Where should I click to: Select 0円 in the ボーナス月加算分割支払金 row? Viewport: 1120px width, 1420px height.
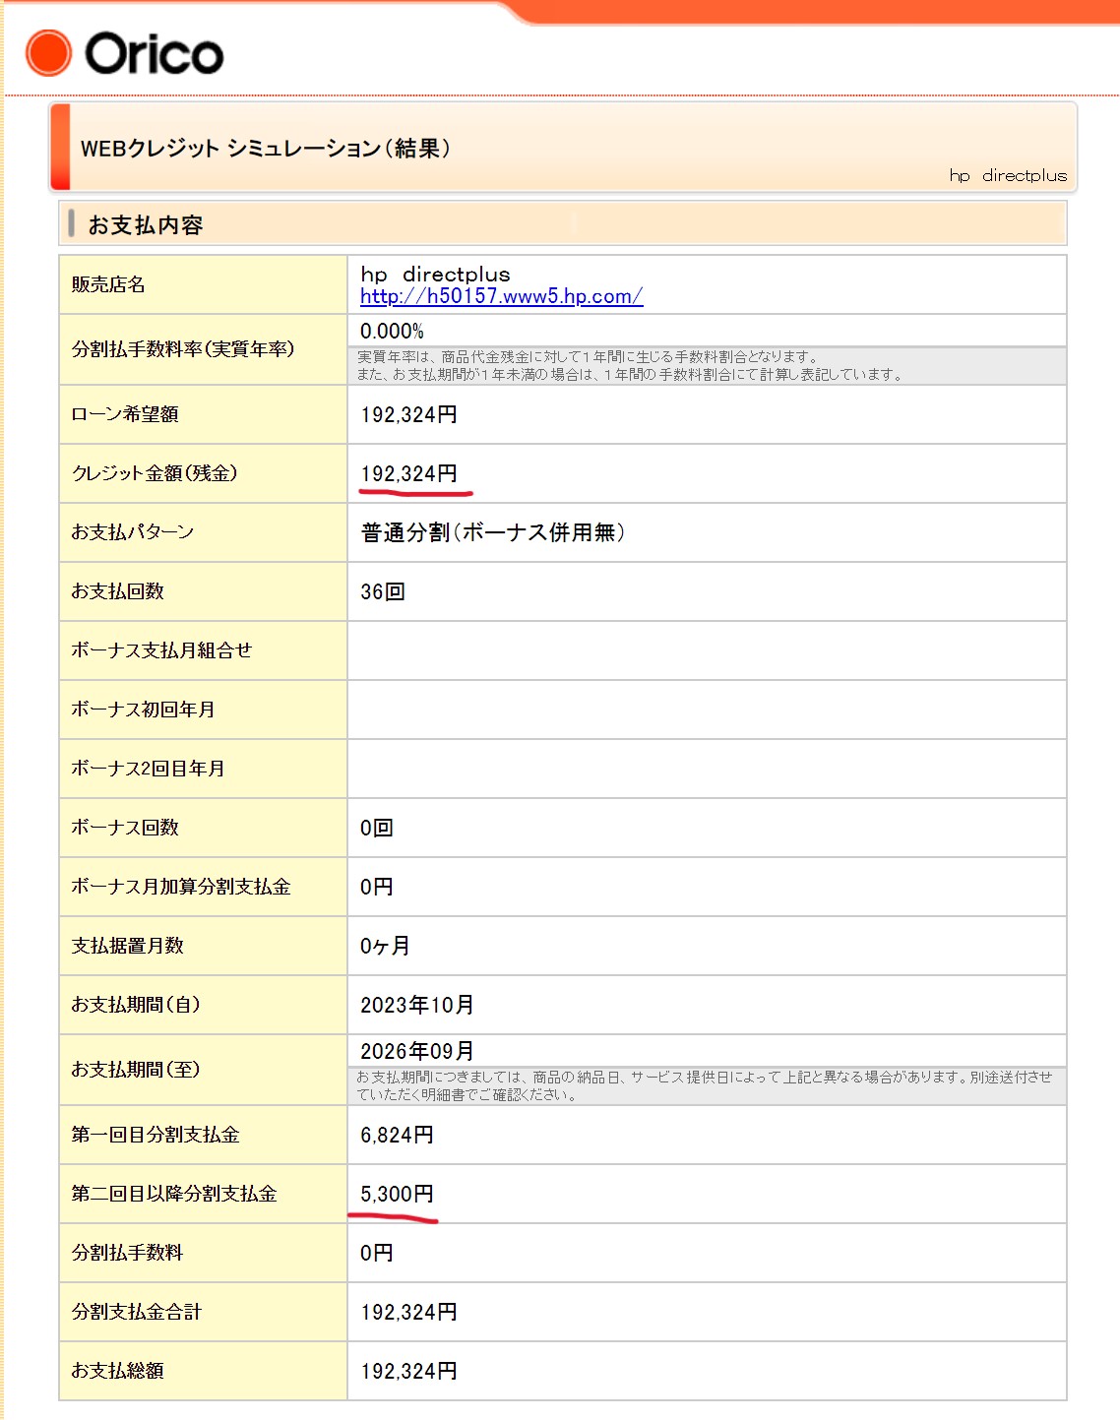tap(377, 887)
